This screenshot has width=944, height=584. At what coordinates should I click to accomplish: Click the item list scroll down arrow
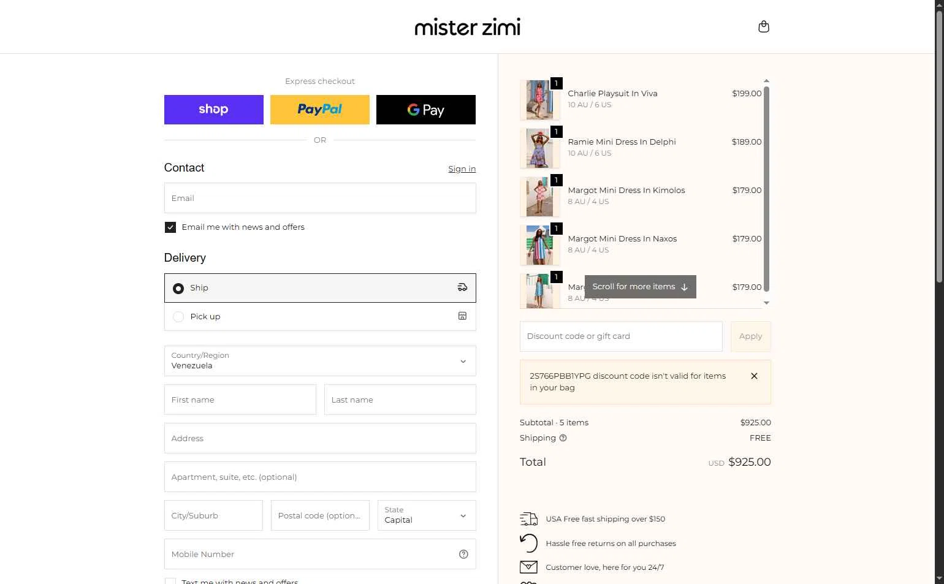click(766, 303)
